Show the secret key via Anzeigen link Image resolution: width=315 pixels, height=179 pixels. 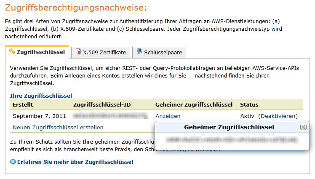pos(168,116)
